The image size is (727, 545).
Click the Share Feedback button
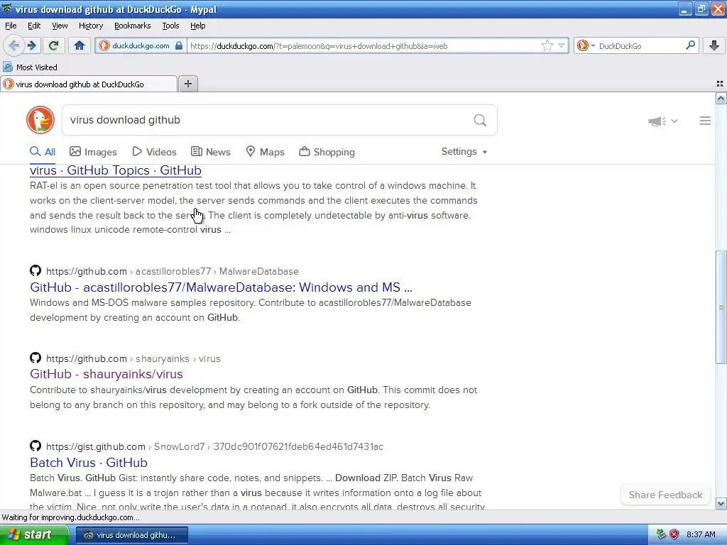coord(665,495)
